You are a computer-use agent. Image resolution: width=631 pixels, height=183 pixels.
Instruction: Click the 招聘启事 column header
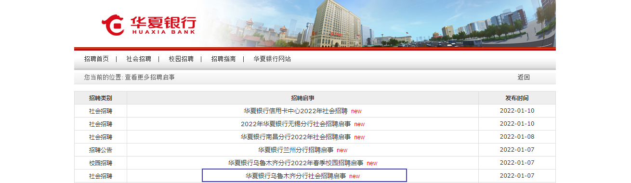[302, 98]
